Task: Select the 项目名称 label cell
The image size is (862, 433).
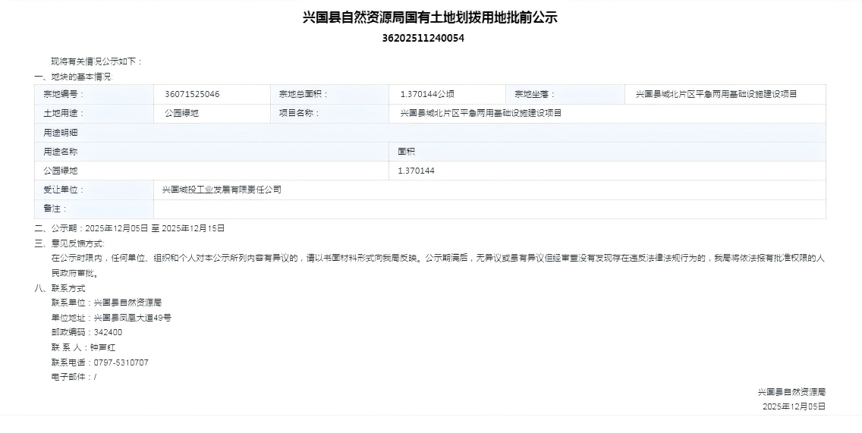Action: click(x=300, y=113)
